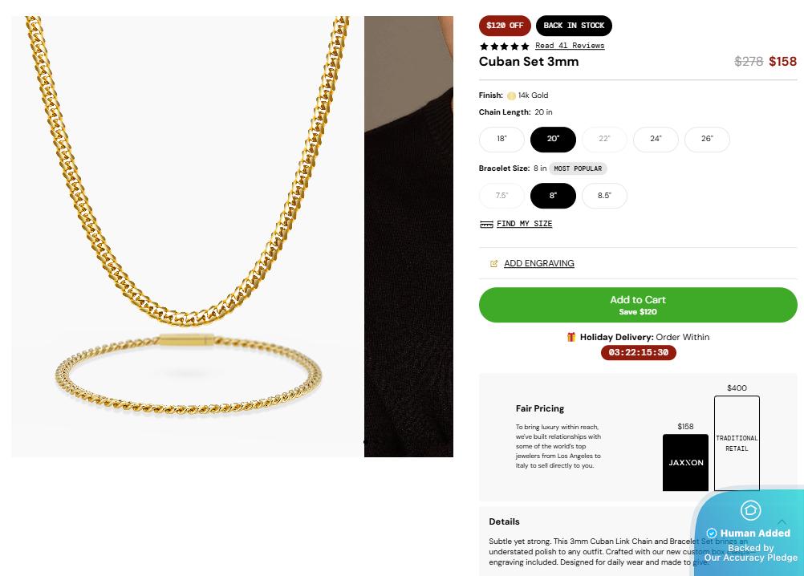Viewport: 804px width, 576px height.
Task: Click the countdown timer showing 03:22:15:30
Action: 638,352
